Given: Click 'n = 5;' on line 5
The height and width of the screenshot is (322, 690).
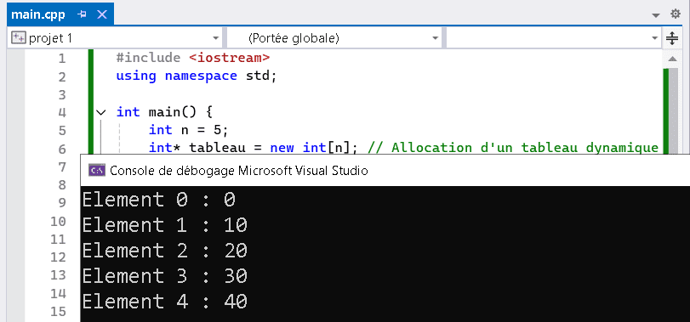Looking at the screenshot, I should click(205, 130).
